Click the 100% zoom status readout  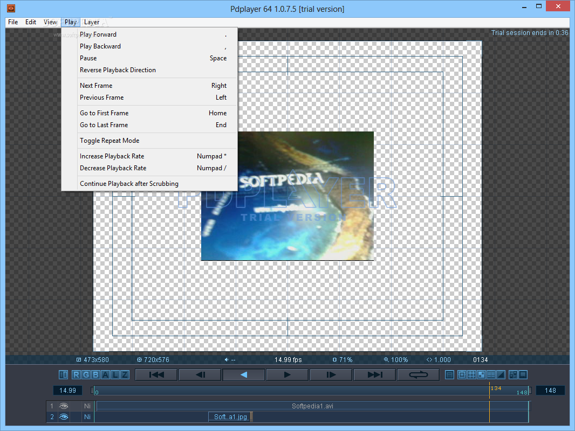(x=396, y=360)
